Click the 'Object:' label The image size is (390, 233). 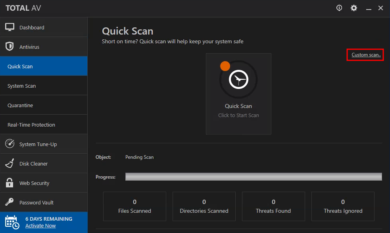[x=103, y=157]
